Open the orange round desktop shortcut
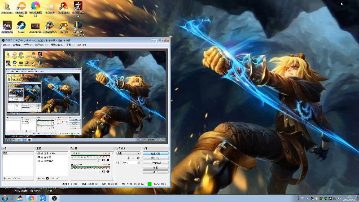The image size is (359, 202). click(21, 9)
